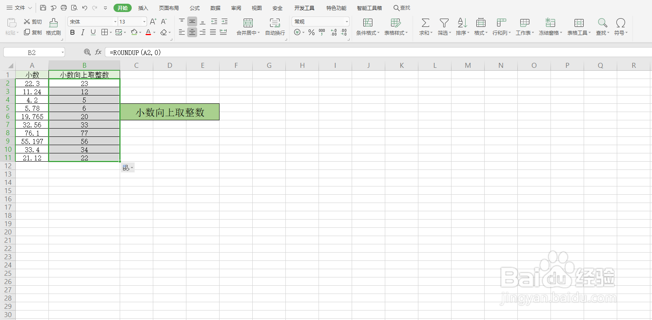Apply the red font color A

[148, 32]
